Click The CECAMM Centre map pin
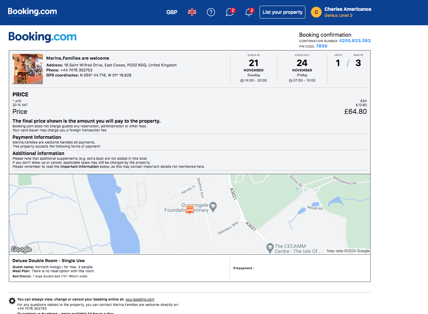The image size is (428, 314). 270,248
